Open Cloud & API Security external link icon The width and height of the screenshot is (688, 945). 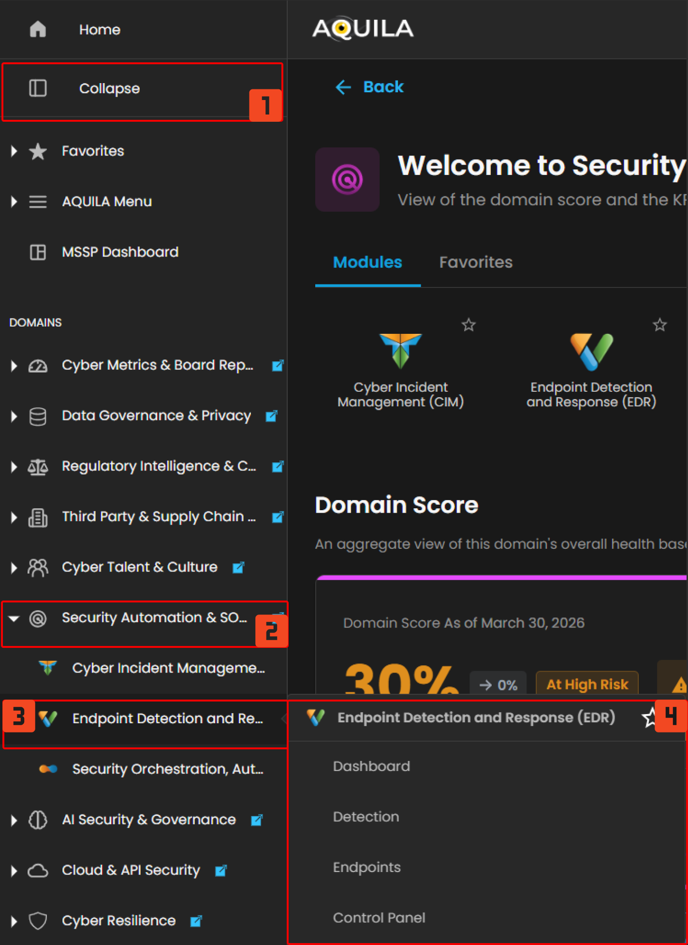[220, 871]
